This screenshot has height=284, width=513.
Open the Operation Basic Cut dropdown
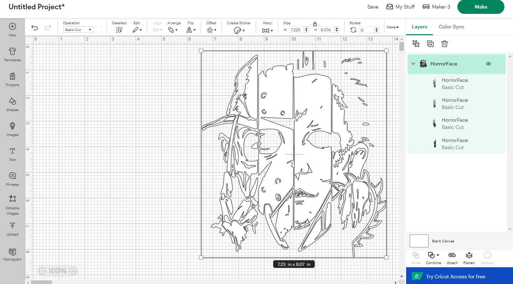(78, 30)
